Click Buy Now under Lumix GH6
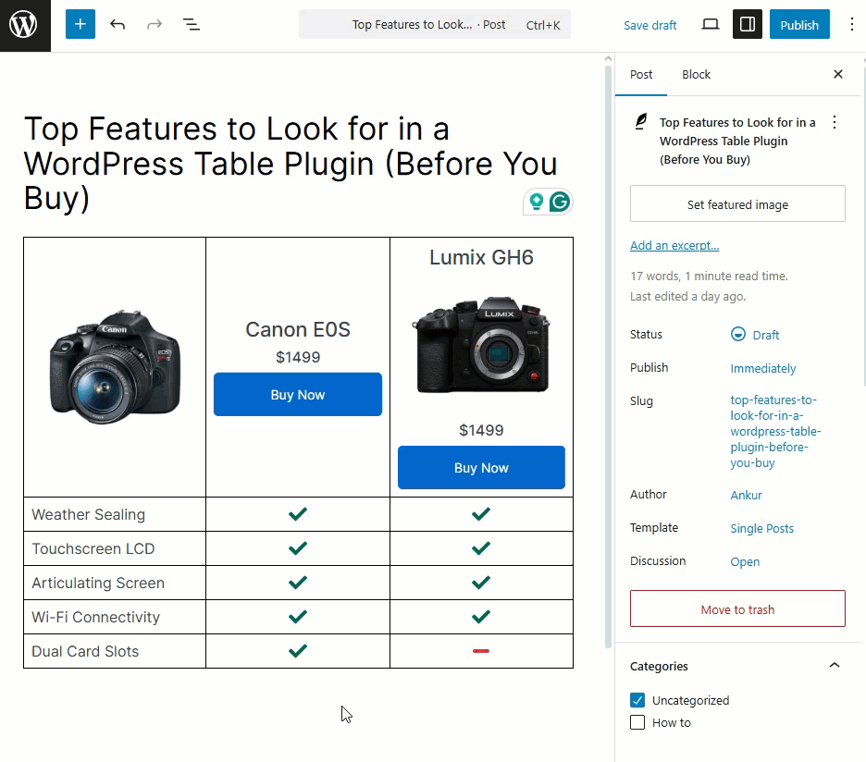Screen dimensions: 866x762 click(x=481, y=468)
